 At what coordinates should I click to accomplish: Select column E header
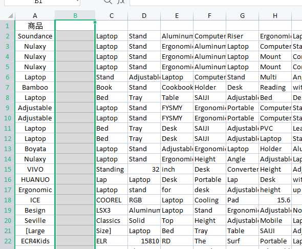(x=177, y=15)
